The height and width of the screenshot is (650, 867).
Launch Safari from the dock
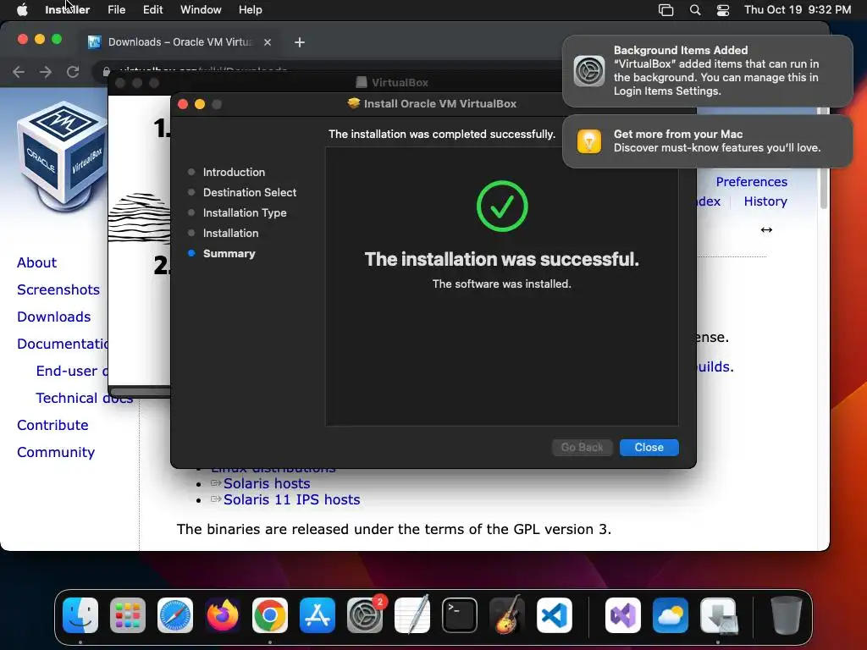coord(175,615)
